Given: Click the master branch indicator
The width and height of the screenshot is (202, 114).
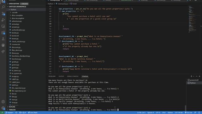Looking at the screenshot, I should point(9,113).
